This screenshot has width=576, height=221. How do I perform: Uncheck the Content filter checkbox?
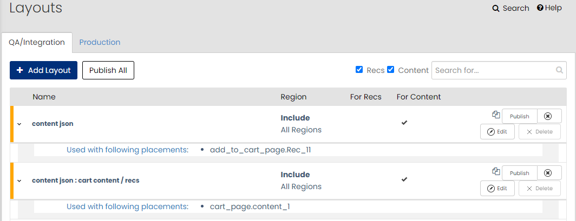point(391,70)
